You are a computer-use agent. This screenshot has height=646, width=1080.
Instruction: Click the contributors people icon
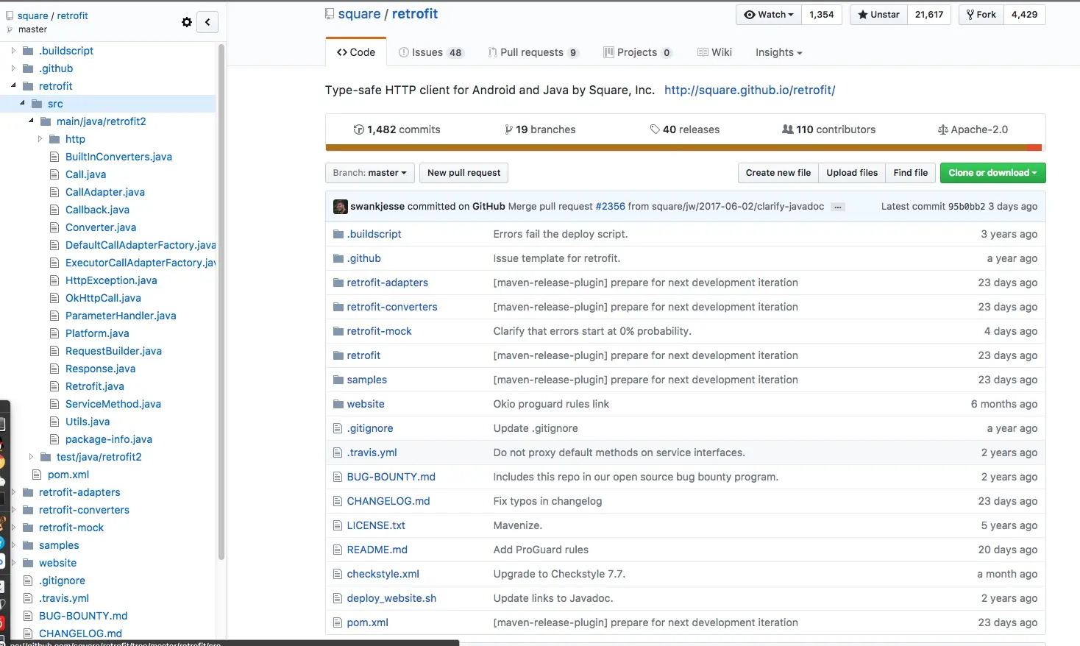point(788,129)
